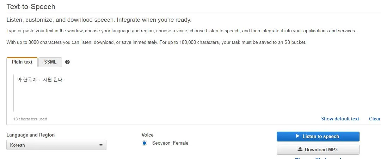This screenshot has height=159, width=381.
Task: Click the download arrow icon on Download MP3
Action: 300,149
